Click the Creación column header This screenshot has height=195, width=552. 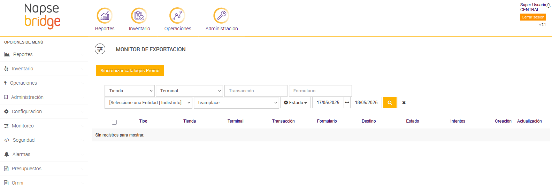503,121
